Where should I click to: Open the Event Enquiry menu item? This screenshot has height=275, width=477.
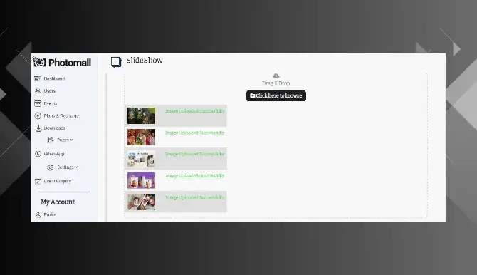58,181
